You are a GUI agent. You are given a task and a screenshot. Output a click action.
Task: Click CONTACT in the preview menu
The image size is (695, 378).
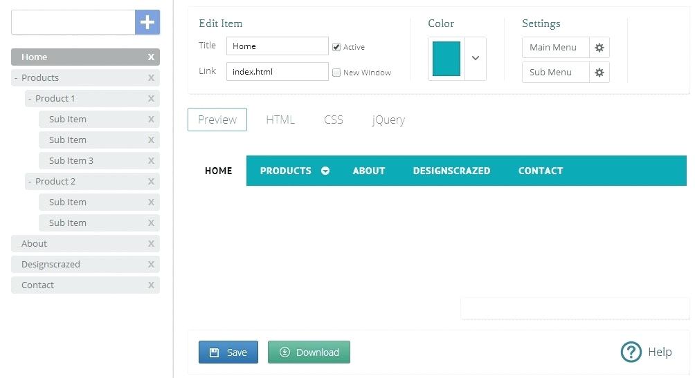pos(541,171)
